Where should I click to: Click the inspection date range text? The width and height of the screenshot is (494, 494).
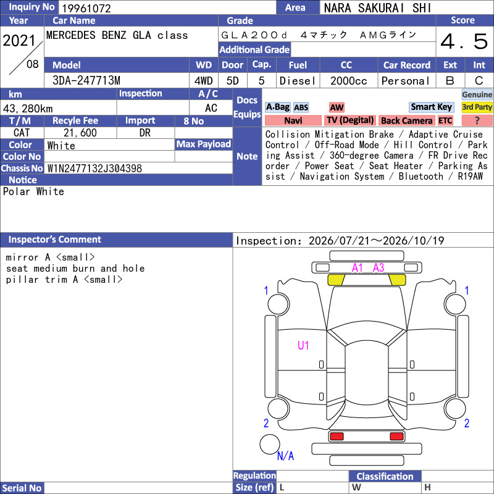click(340, 241)
